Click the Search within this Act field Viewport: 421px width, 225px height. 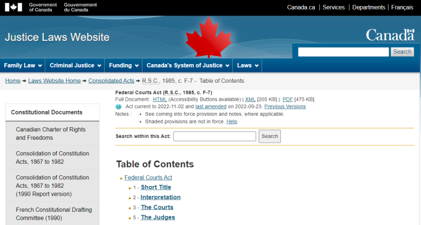coord(215,136)
